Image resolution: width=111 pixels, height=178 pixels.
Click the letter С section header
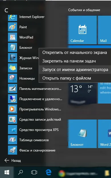tap(6, 10)
